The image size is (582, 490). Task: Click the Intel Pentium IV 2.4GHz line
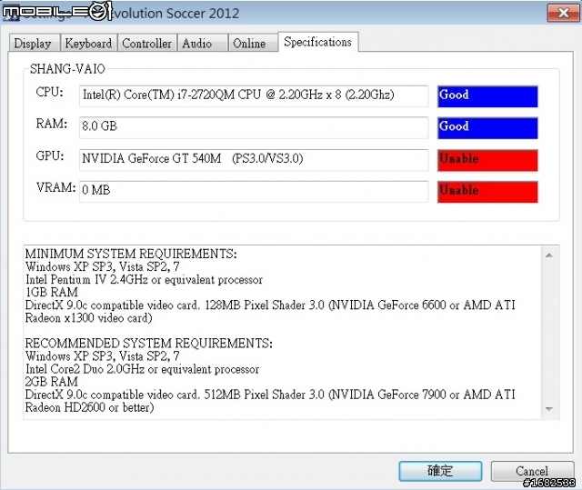(x=144, y=279)
